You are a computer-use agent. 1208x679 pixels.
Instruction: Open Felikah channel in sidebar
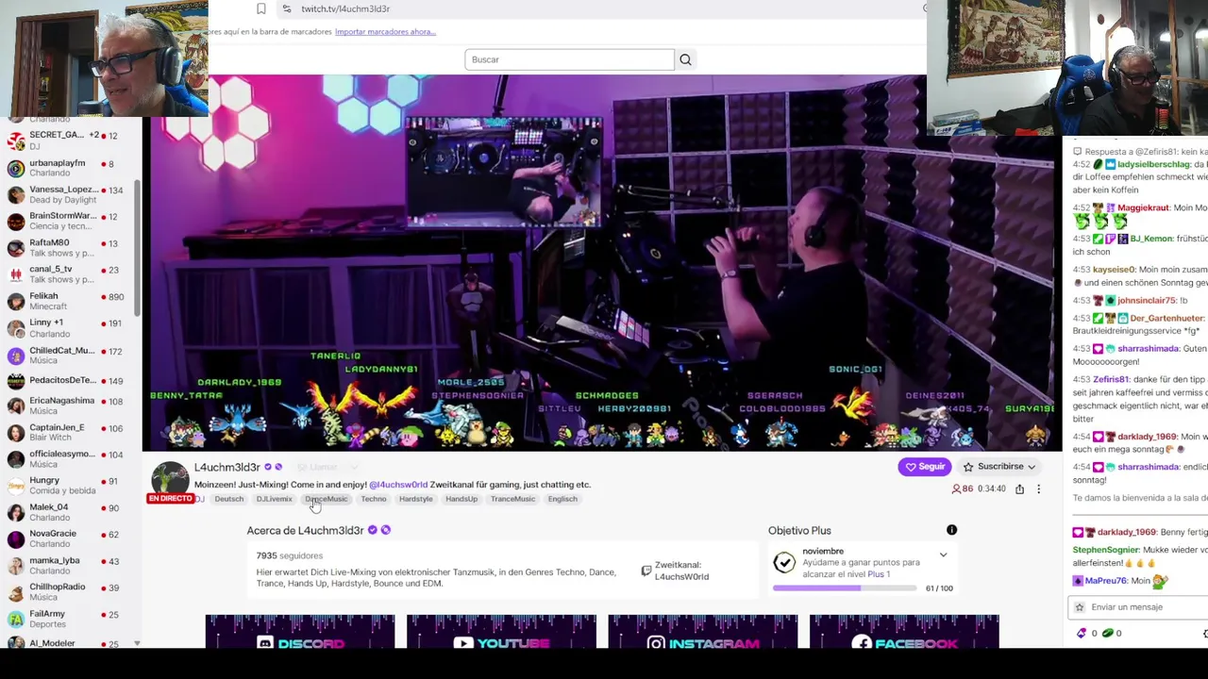click(66, 301)
